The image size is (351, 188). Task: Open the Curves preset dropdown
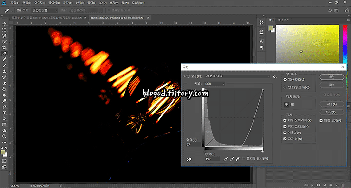[237, 76]
